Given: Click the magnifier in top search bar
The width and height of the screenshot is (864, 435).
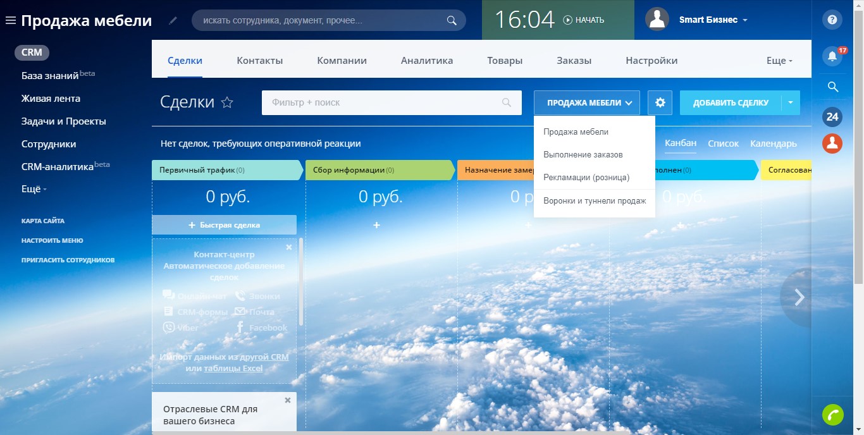Looking at the screenshot, I should pyautogui.click(x=452, y=20).
